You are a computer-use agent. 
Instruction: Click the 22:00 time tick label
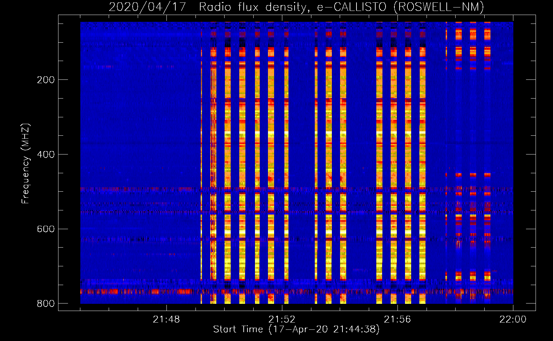513,320
